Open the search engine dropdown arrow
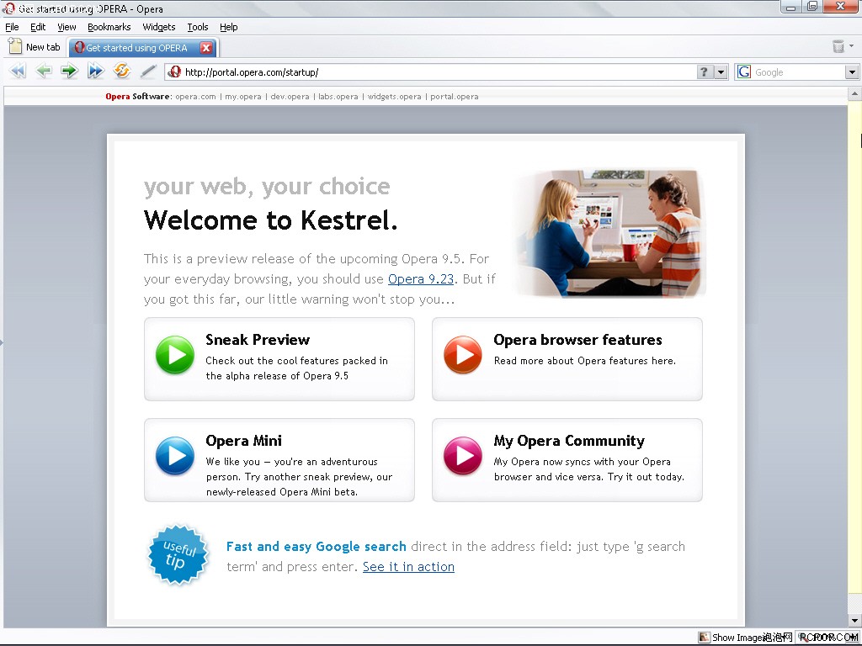This screenshot has height=646, width=862. coord(852,72)
